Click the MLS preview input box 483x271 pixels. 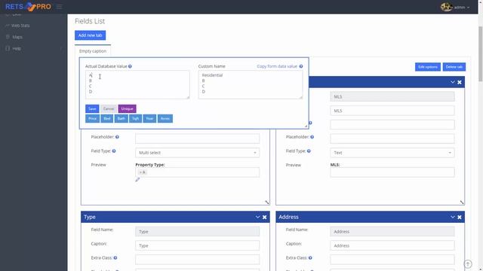tap(392, 172)
